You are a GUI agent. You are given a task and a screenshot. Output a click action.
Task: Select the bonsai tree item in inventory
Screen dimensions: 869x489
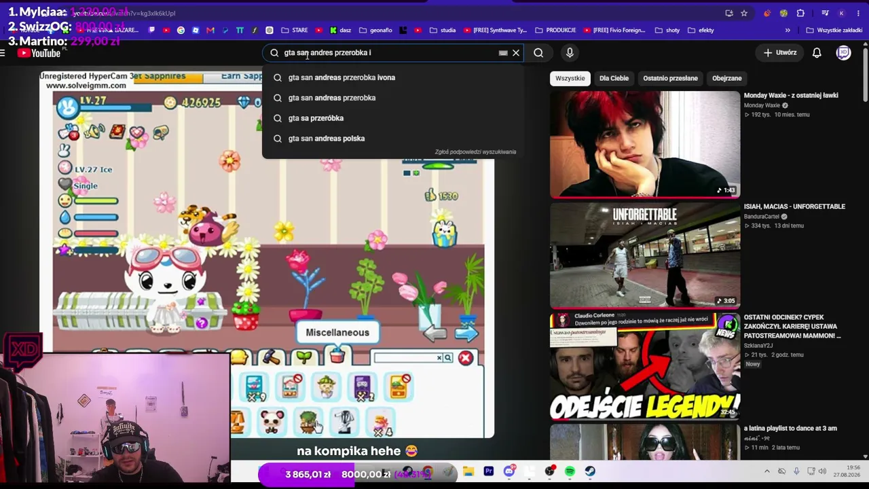(x=308, y=422)
